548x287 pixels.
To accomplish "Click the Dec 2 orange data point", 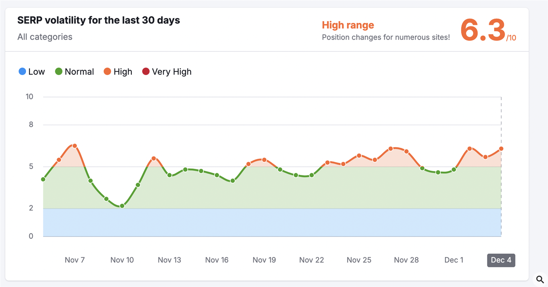I will point(470,148).
